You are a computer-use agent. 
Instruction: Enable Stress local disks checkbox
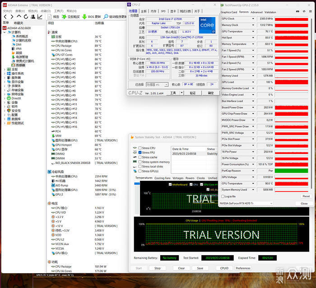click(x=140, y=166)
